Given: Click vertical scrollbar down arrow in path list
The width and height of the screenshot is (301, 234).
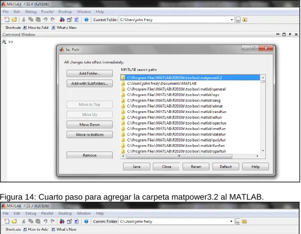Looking at the screenshot, I should pyautogui.click(x=263, y=151).
